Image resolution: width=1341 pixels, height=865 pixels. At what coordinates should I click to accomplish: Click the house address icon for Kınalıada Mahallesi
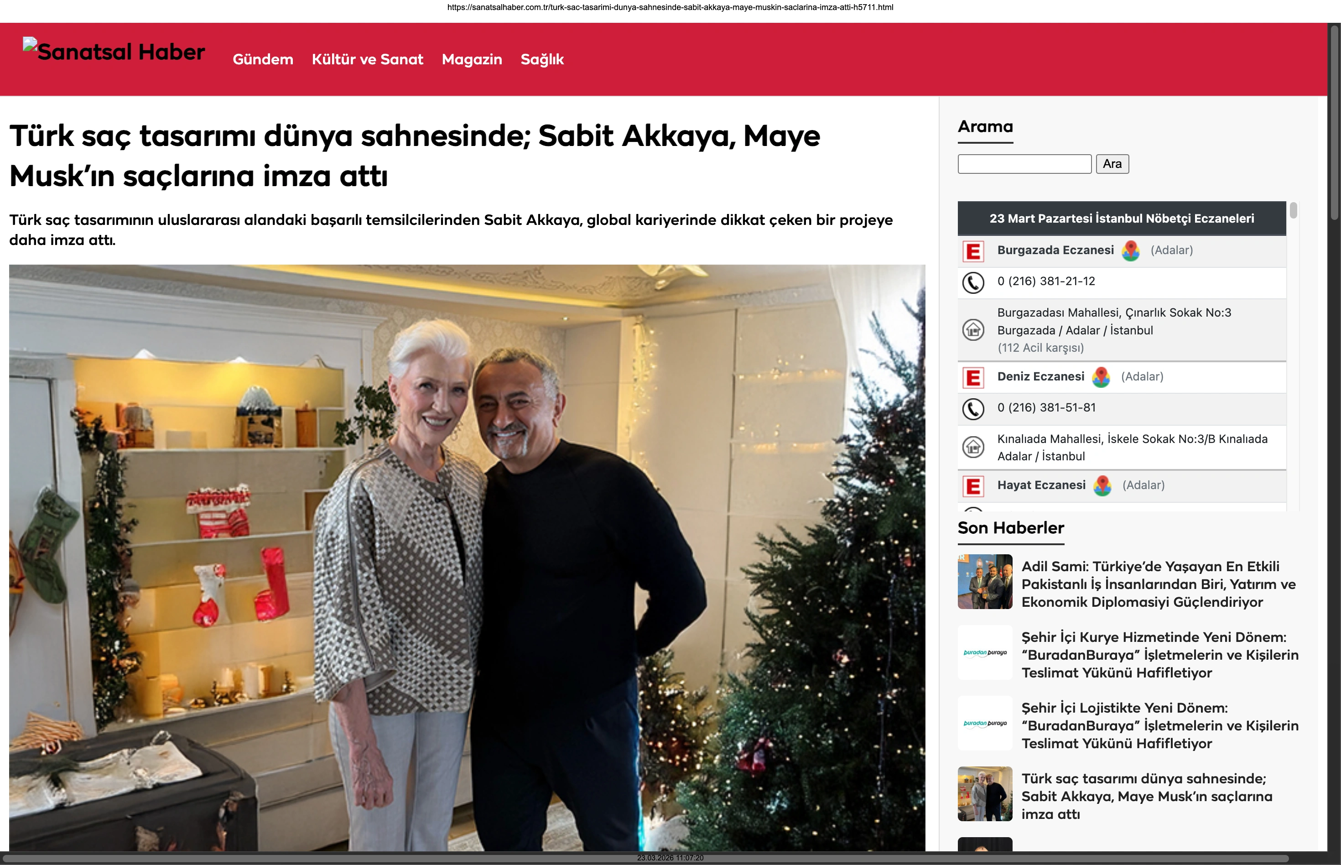[x=973, y=447]
